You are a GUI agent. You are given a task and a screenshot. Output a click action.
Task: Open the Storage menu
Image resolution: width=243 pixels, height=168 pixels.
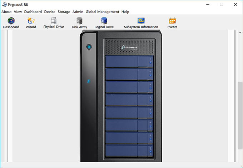click(x=64, y=12)
